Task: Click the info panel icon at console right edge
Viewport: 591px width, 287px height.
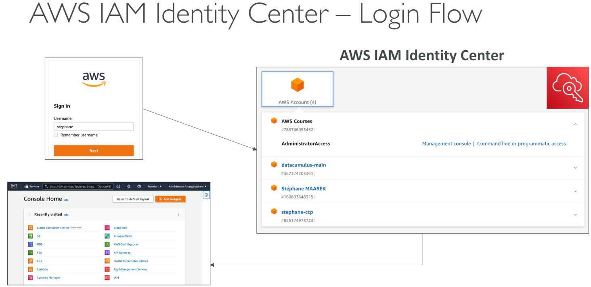Action: (x=206, y=195)
